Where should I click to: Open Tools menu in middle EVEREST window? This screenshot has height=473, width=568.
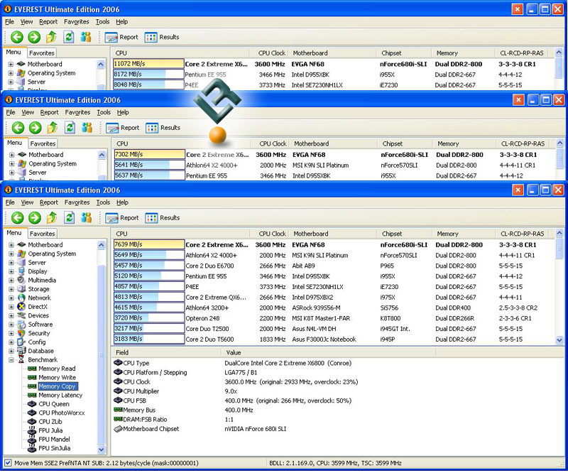point(104,112)
